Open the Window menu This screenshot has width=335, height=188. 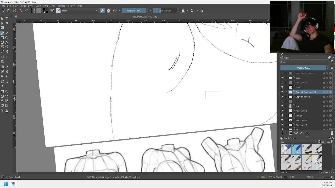(71, 6)
